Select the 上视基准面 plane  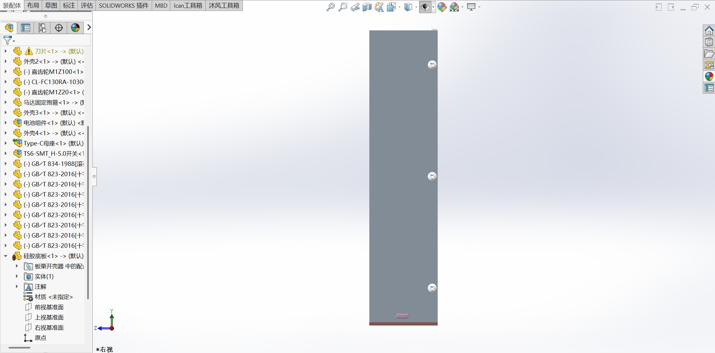[44, 318]
